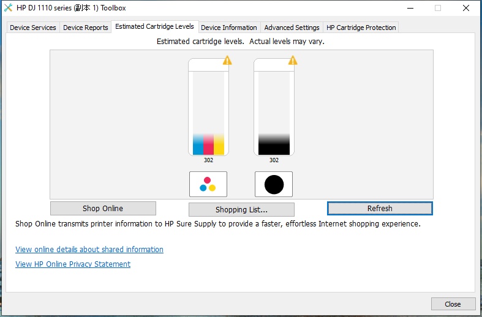482x317 pixels.
Task: Refresh the estimated cartridge levels
Action: (x=380, y=209)
